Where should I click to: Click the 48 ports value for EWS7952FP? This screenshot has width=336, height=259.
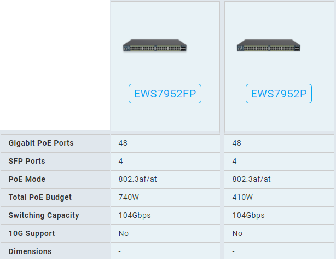pos(123,143)
